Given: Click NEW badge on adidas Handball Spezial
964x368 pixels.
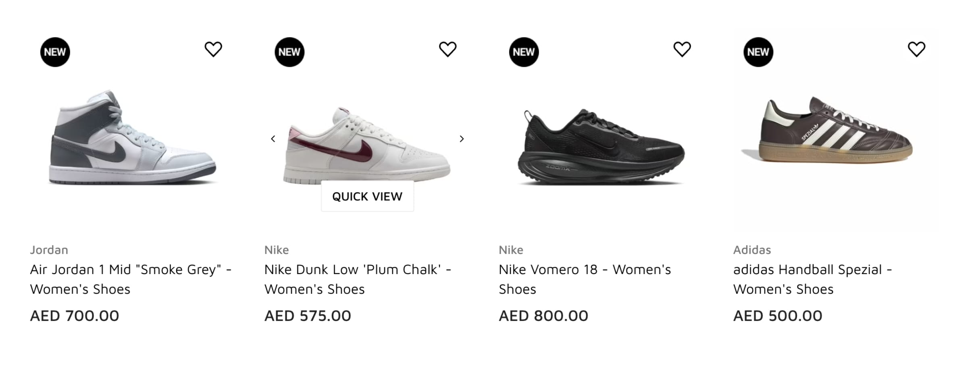Looking at the screenshot, I should click(758, 52).
